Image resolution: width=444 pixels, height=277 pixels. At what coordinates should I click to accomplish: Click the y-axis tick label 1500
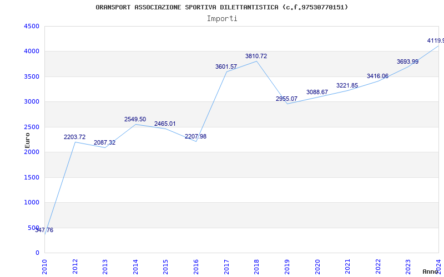pyautogui.click(x=32, y=177)
